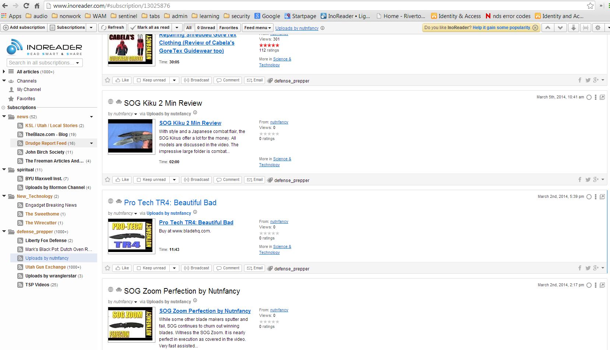The height and width of the screenshot is (350, 610).
Task: Star the Pro Tech TR4 article
Action: 107,268
